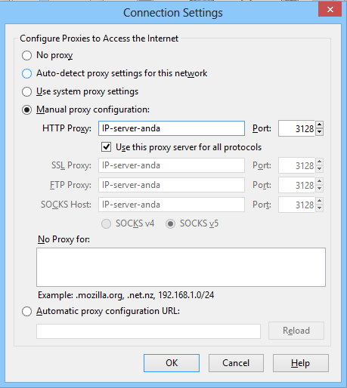Viewport: 347px width, 388px height.
Task: Click the FTP Proxy address field
Action: coord(172,185)
